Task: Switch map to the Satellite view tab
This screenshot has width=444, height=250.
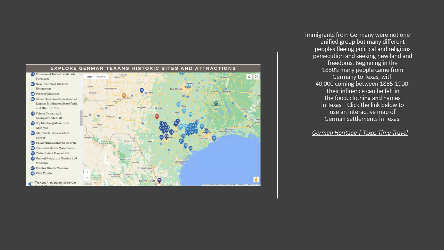Action: pyautogui.click(x=101, y=77)
